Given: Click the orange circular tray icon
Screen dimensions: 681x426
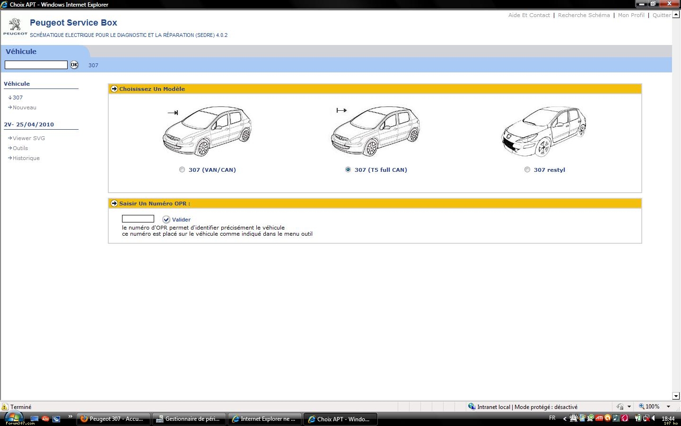Looking at the screenshot, I should 608,418.
